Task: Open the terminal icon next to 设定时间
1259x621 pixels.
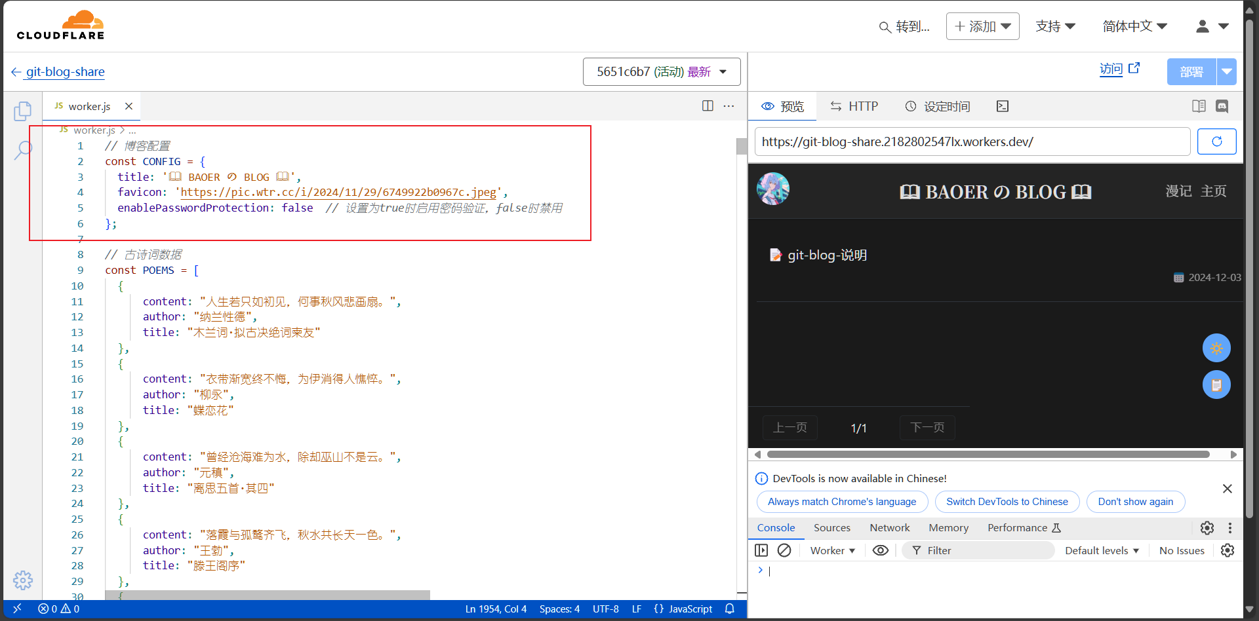Action: (x=1002, y=106)
